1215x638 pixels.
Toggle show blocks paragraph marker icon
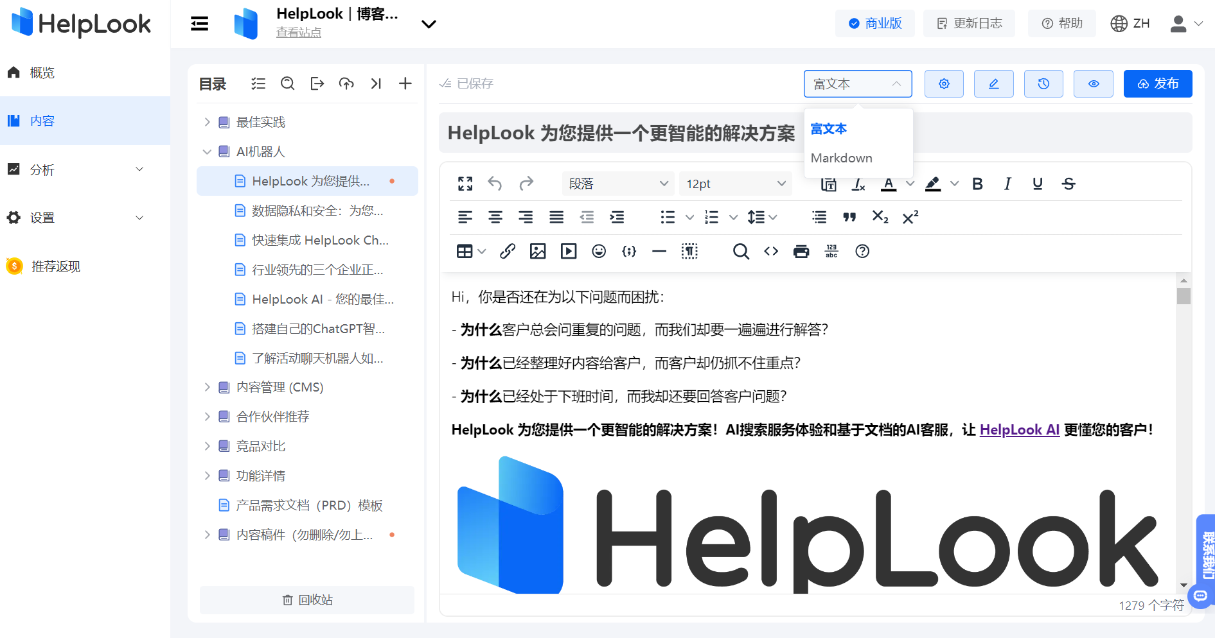[689, 251]
